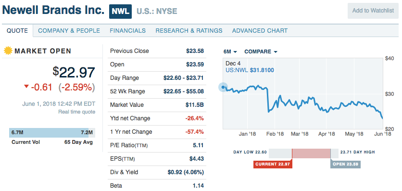Click the Real time quote link
402x191 pixels.
[x=76, y=112]
